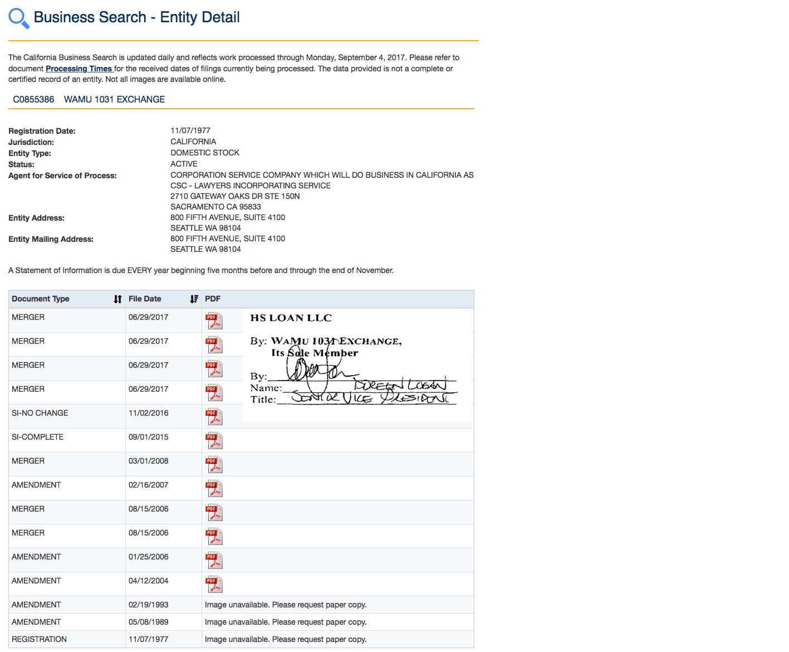789x652 pixels.
Task: Click the Registration Date value in entity details
Action: coord(190,130)
